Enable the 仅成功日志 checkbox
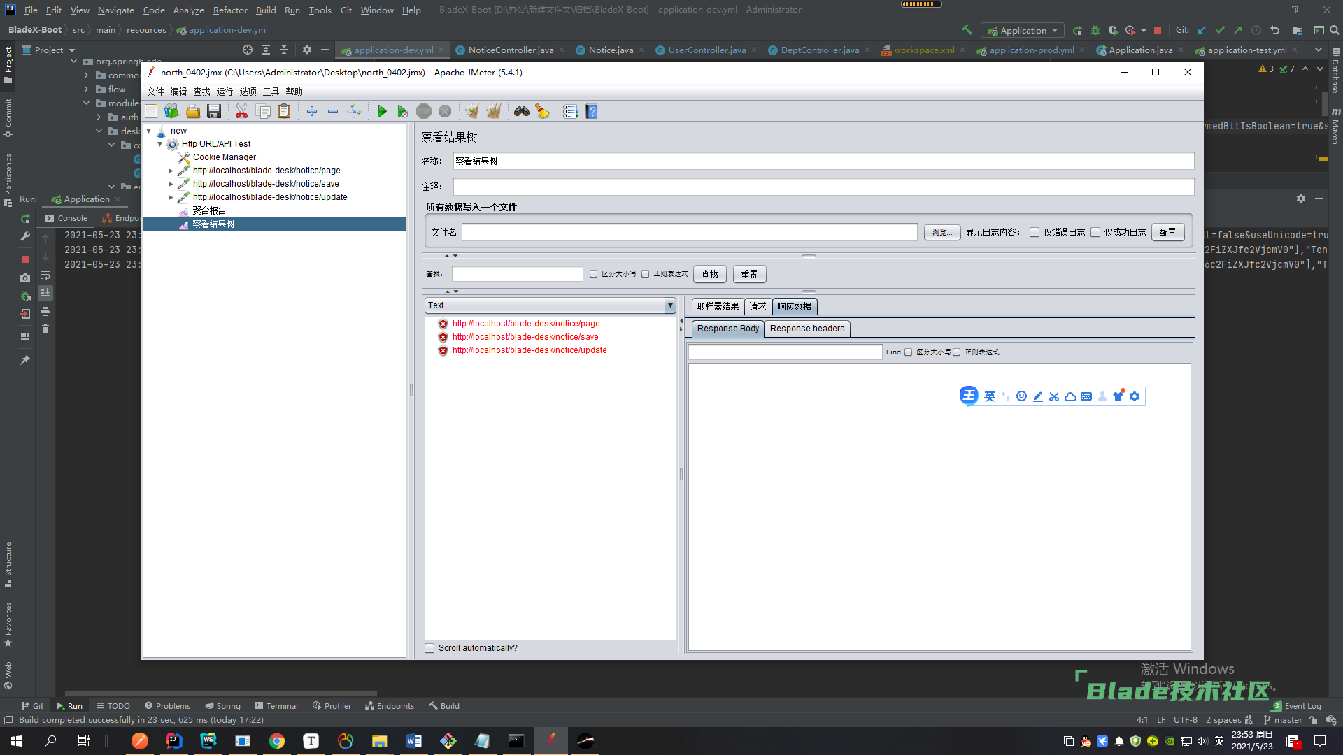1343x755 pixels. pyautogui.click(x=1095, y=232)
